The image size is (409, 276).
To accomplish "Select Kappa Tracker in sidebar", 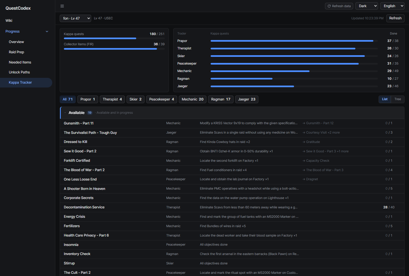I will tap(26, 83).
